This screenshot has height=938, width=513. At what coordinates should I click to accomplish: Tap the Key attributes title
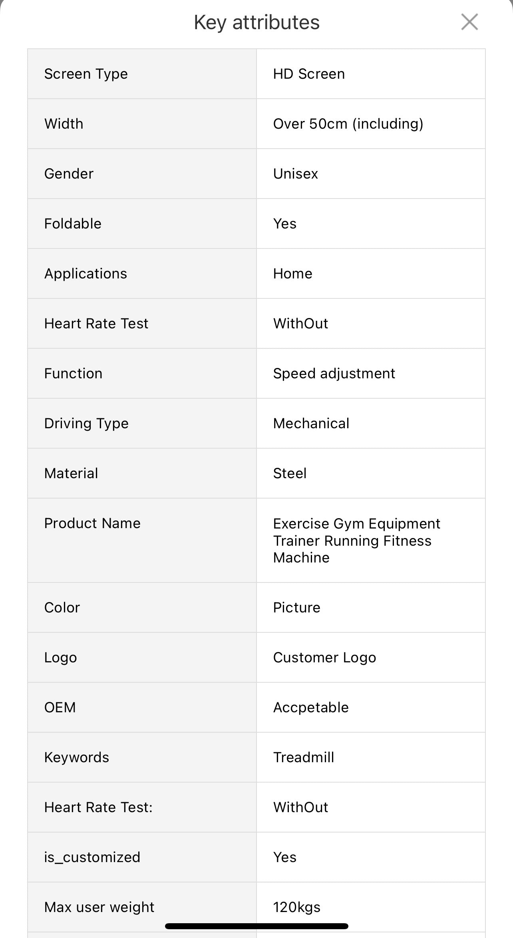(x=256, y=22)
